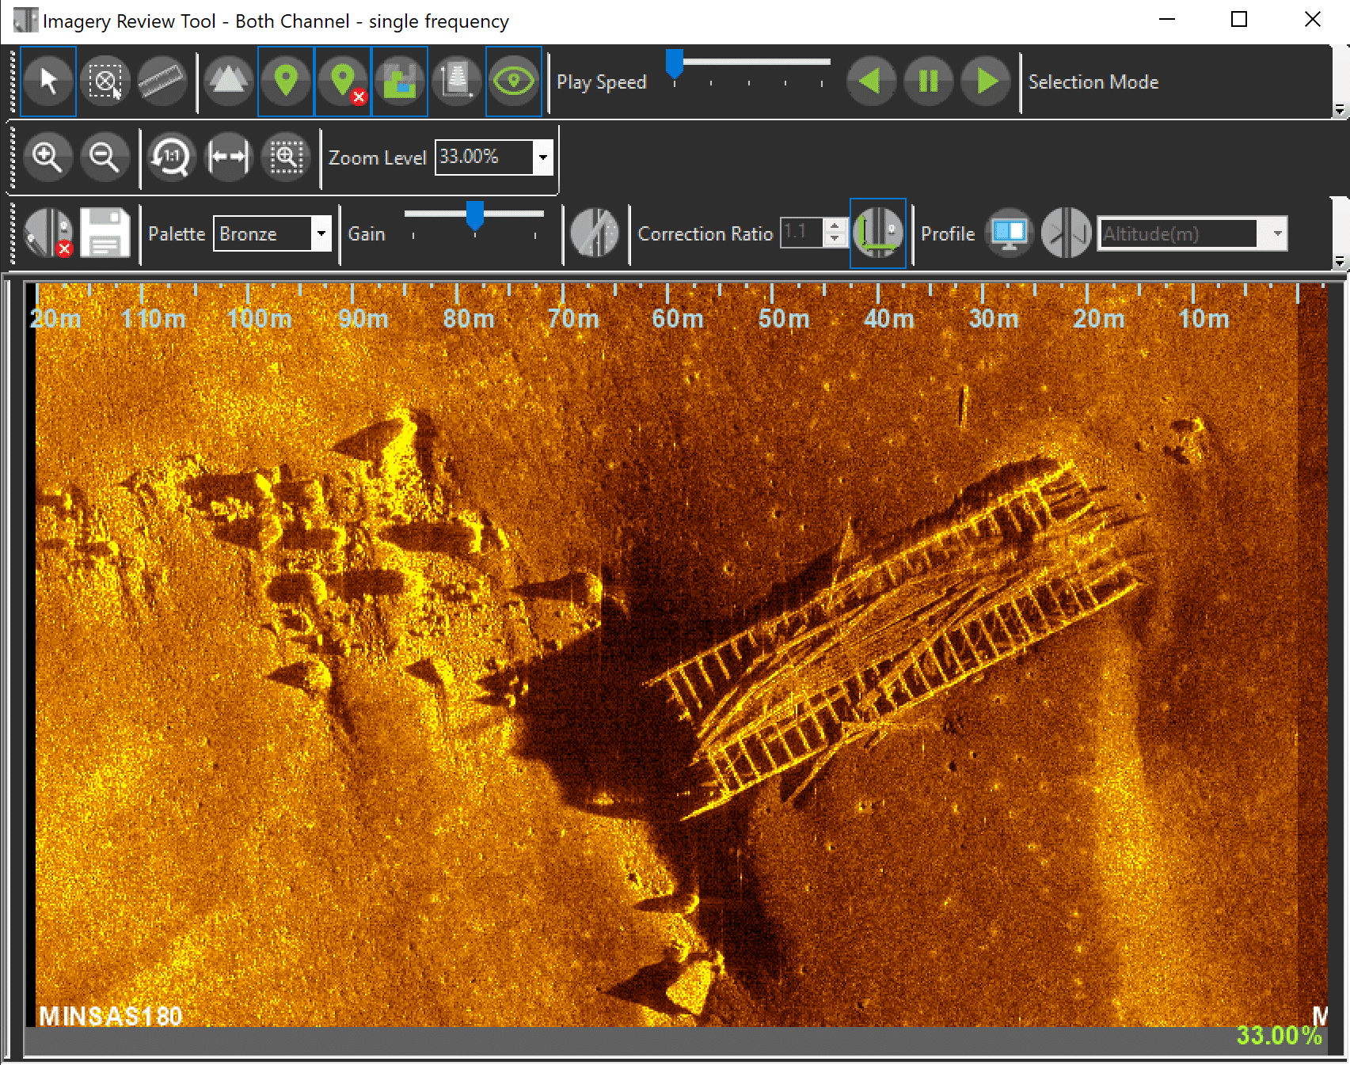The height and width of the screenshot is (1065, 1350).
Task: Toggle the eye visibility icon
Action: click(514, 81)
